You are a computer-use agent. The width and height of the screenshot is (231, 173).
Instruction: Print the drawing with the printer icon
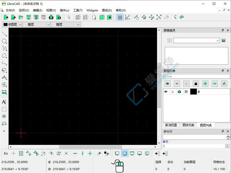51,17
